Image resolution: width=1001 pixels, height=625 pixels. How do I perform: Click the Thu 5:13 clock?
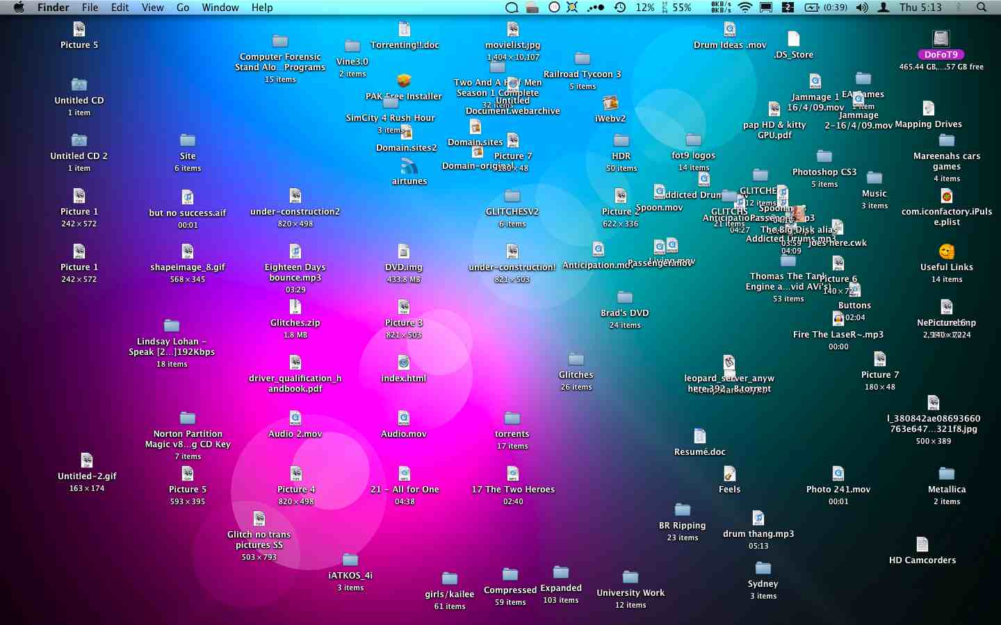coord(920,8)
